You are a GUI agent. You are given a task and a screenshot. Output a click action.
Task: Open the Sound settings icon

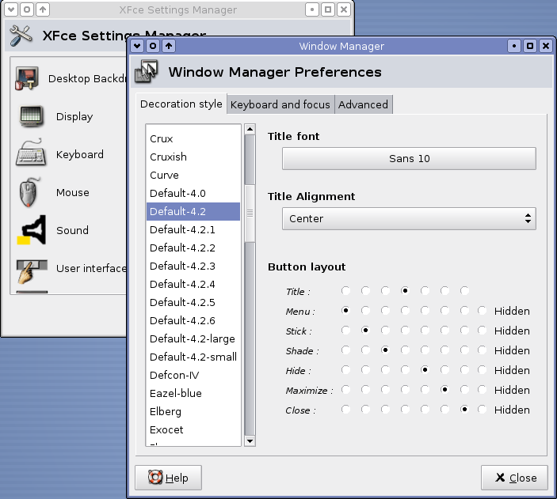click(x=32, y=231)
